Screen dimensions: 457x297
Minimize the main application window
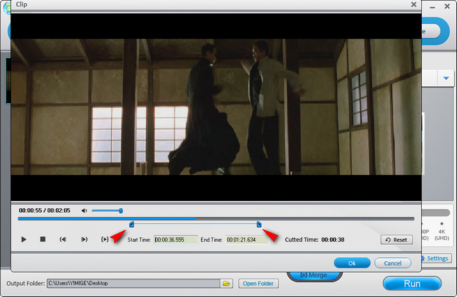[432, 7]
